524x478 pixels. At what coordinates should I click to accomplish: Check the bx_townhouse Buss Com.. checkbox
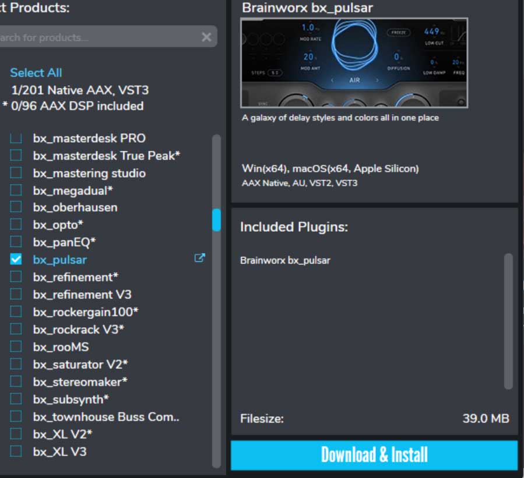click(16, 416)
